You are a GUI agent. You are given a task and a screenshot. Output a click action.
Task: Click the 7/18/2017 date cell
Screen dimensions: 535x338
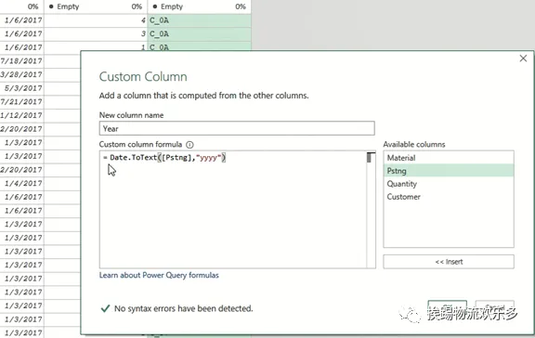[22, 61]
